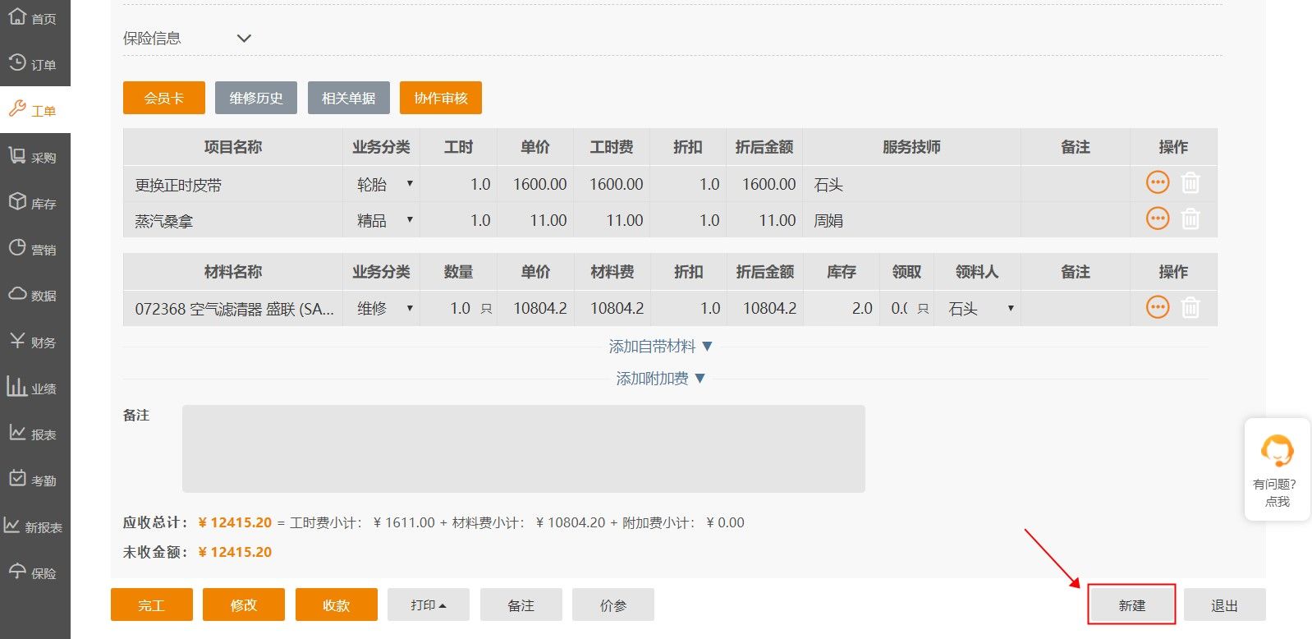Click into the 备注 remarks text area
The height and width of the screenshot is (639, 1312).
pyautogui.click(x=524, y=448)
